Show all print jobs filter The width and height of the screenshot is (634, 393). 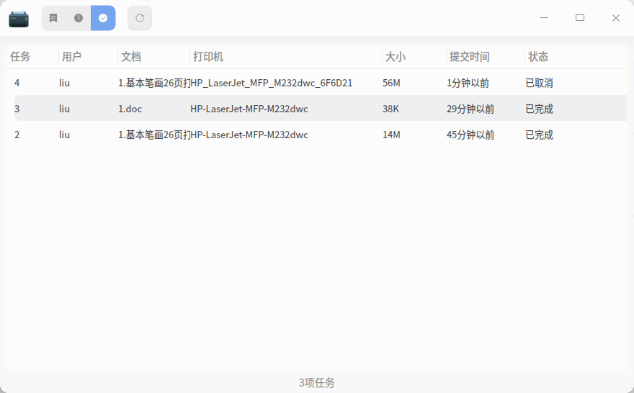pyautogui.click(x=53, y=18)
